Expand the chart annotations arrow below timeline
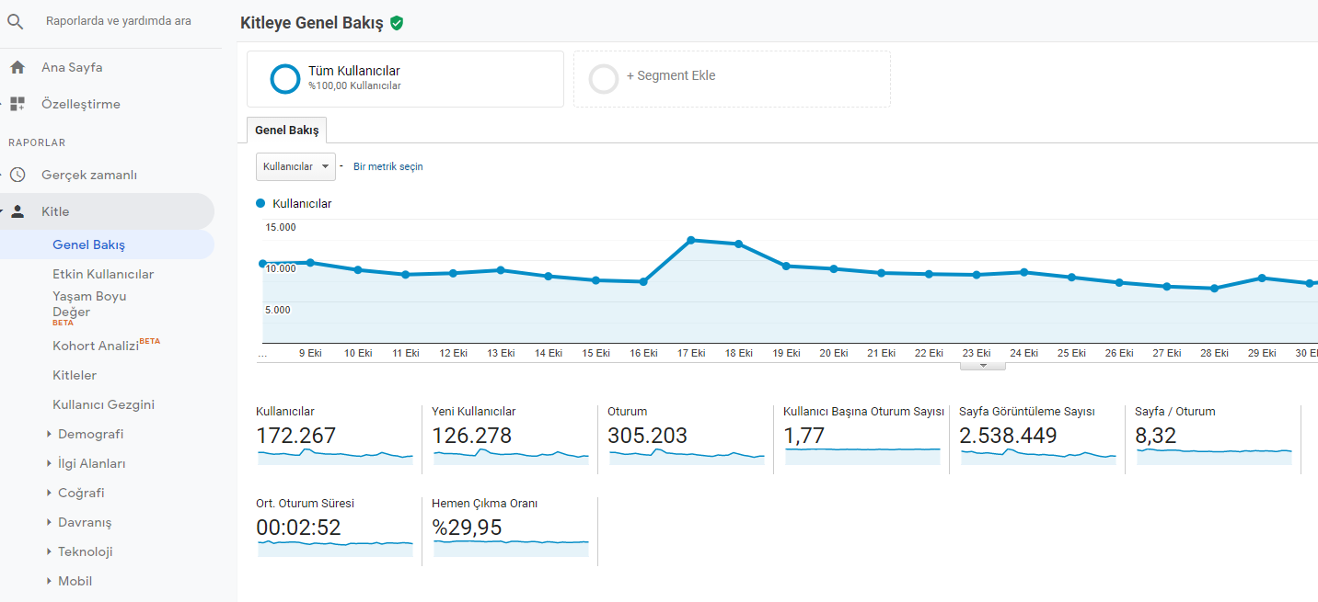1318x602 pixels. point(982,366)
